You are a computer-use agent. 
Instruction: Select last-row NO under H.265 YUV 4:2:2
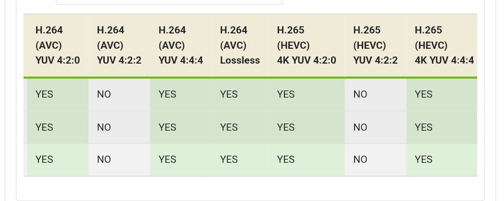point(360,159)
